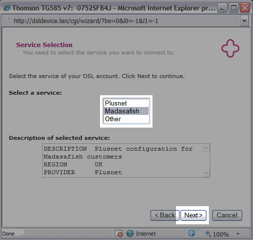Click the privacy report status bar icon
The height and width of the screenshot is (240, 253).
(192, 233)
